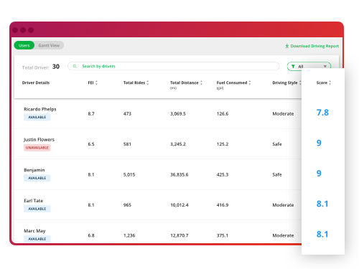
Task: Switch to Gantt View toggle
Action: click(x=49, y=45)
